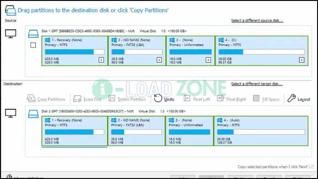Click the Float Left icon
This screenshot has width=318, height=179.
187,98
